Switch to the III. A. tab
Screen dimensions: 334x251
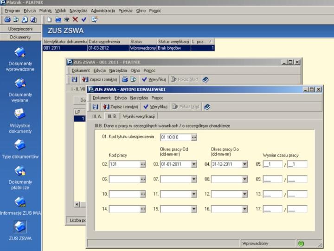(96, 116)
